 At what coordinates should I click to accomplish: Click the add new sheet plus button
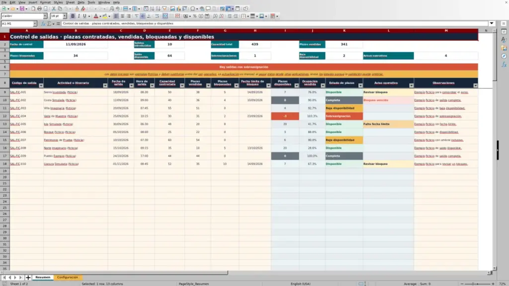pos(28,278)
